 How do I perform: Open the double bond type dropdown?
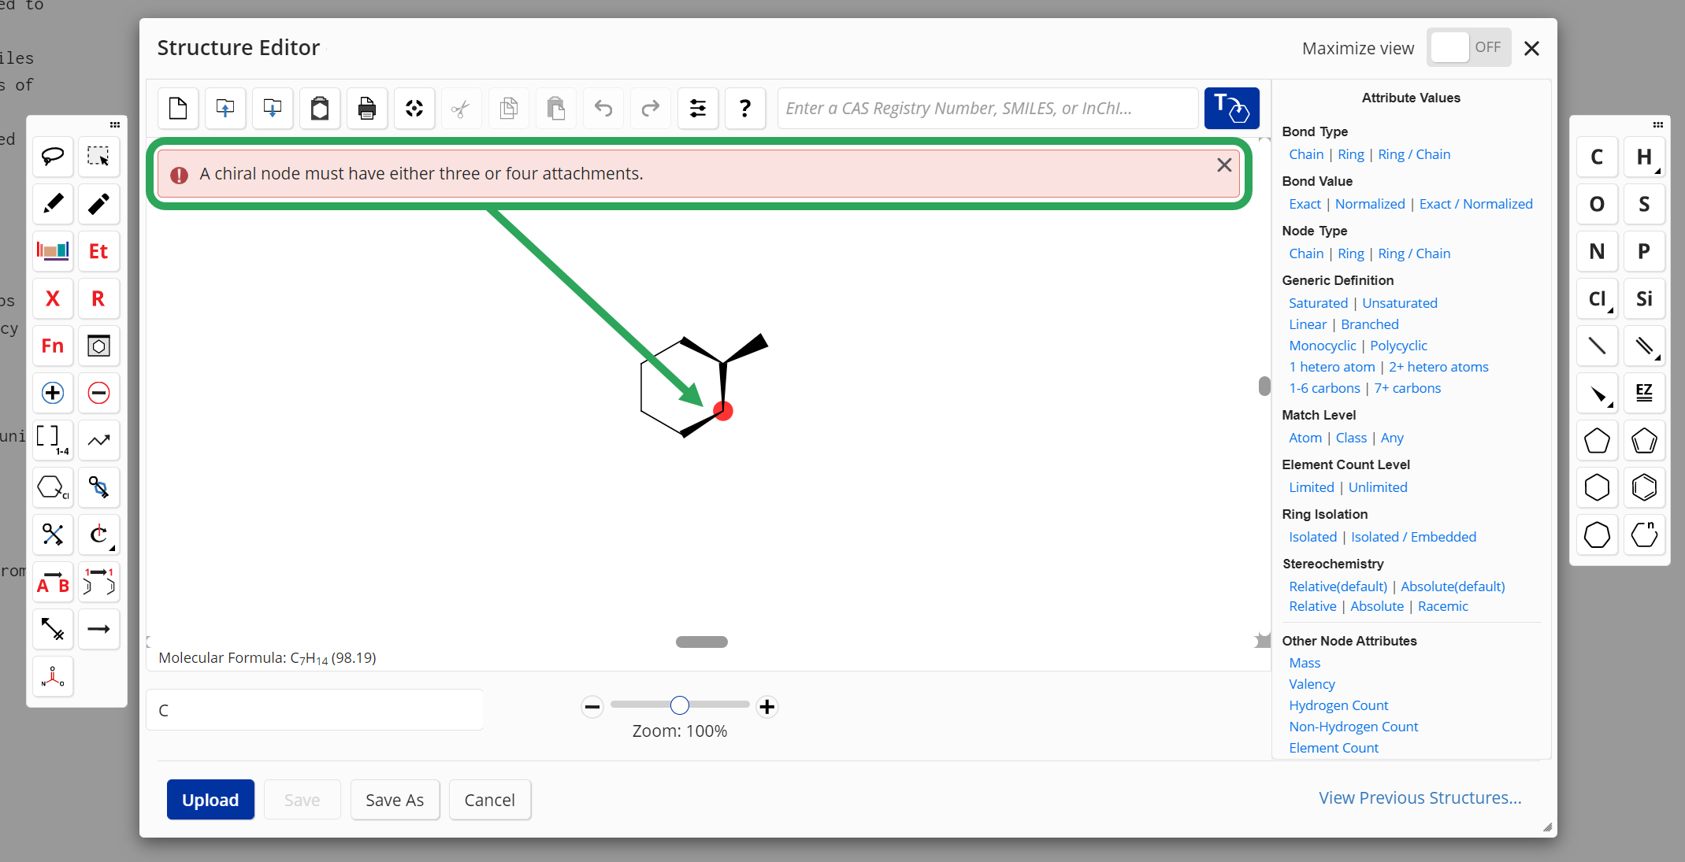pyautogui.click(x=1657, y=358)
